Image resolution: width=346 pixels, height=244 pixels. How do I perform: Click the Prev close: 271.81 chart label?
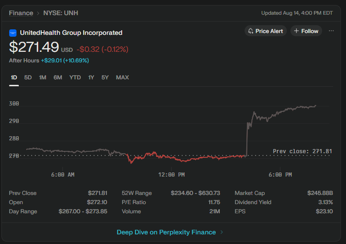click(x=302, y=151)
